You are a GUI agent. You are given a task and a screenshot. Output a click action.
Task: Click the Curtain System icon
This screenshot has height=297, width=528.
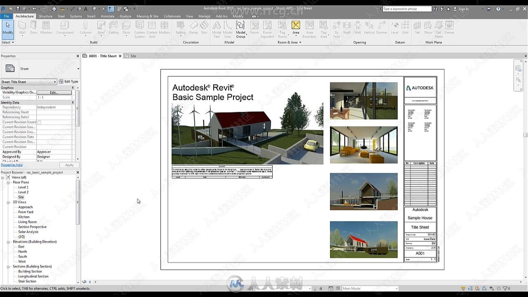pos(139,25)
